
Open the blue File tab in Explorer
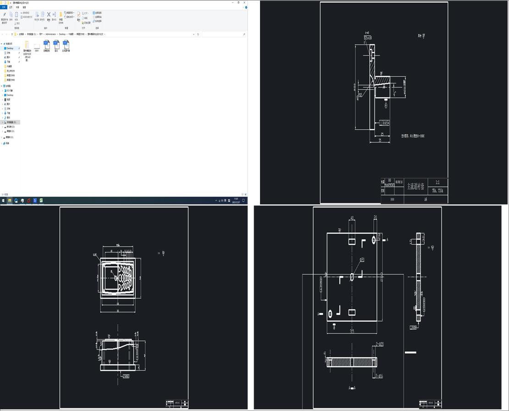click(x=4, y=7)
